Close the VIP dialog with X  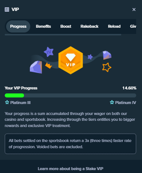point(134,9)
